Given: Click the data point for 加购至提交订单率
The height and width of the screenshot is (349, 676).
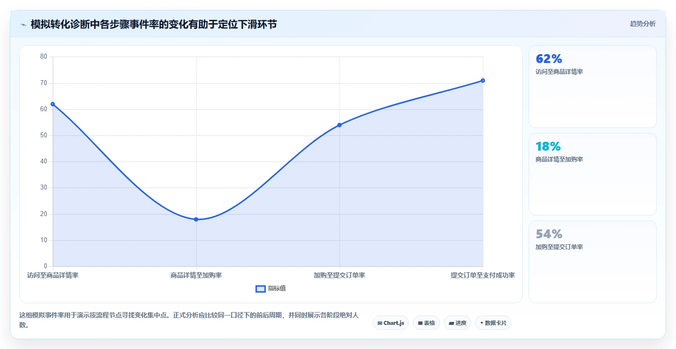Looking at the screenshot, I should click(x=339, y=125).
